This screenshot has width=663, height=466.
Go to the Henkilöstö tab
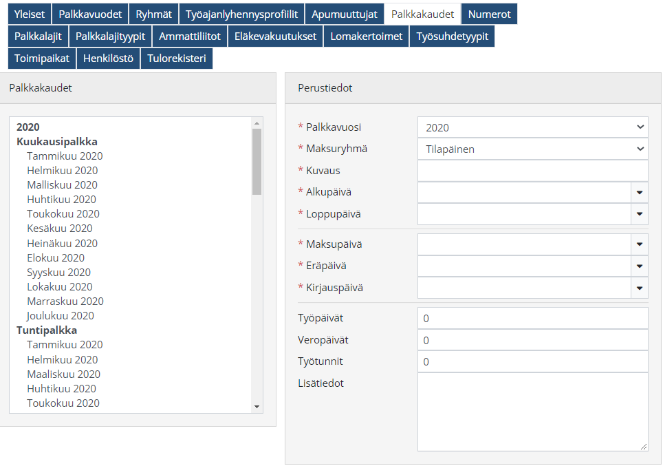pyautogui.click(x=108, y=59)
